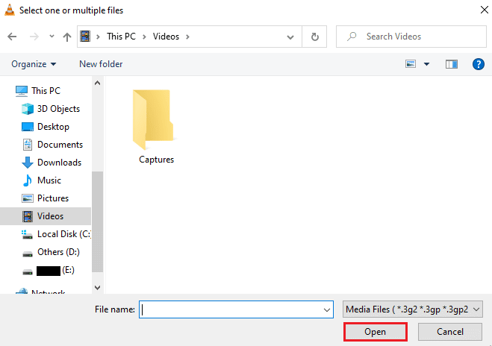Select This PC in the navigation tree
Image resolution: width=492 pixels, height=346 pixels.
pyautogui.click(x=46, y=90)
